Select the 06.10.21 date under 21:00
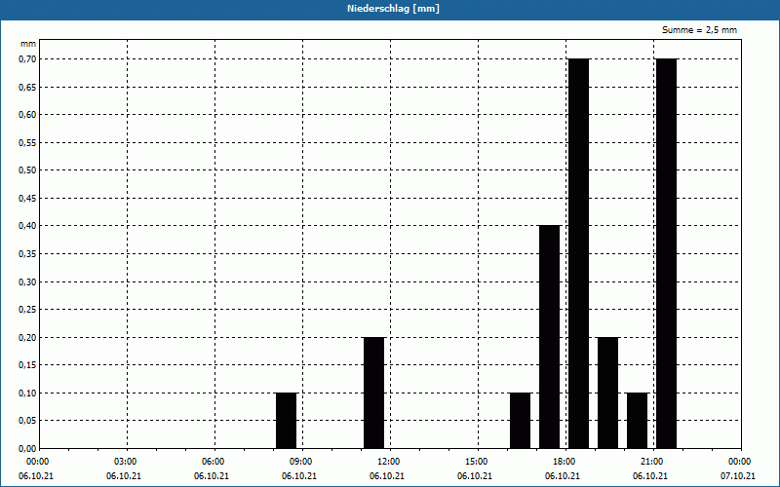Screen dimensions: 780x487 650,476
